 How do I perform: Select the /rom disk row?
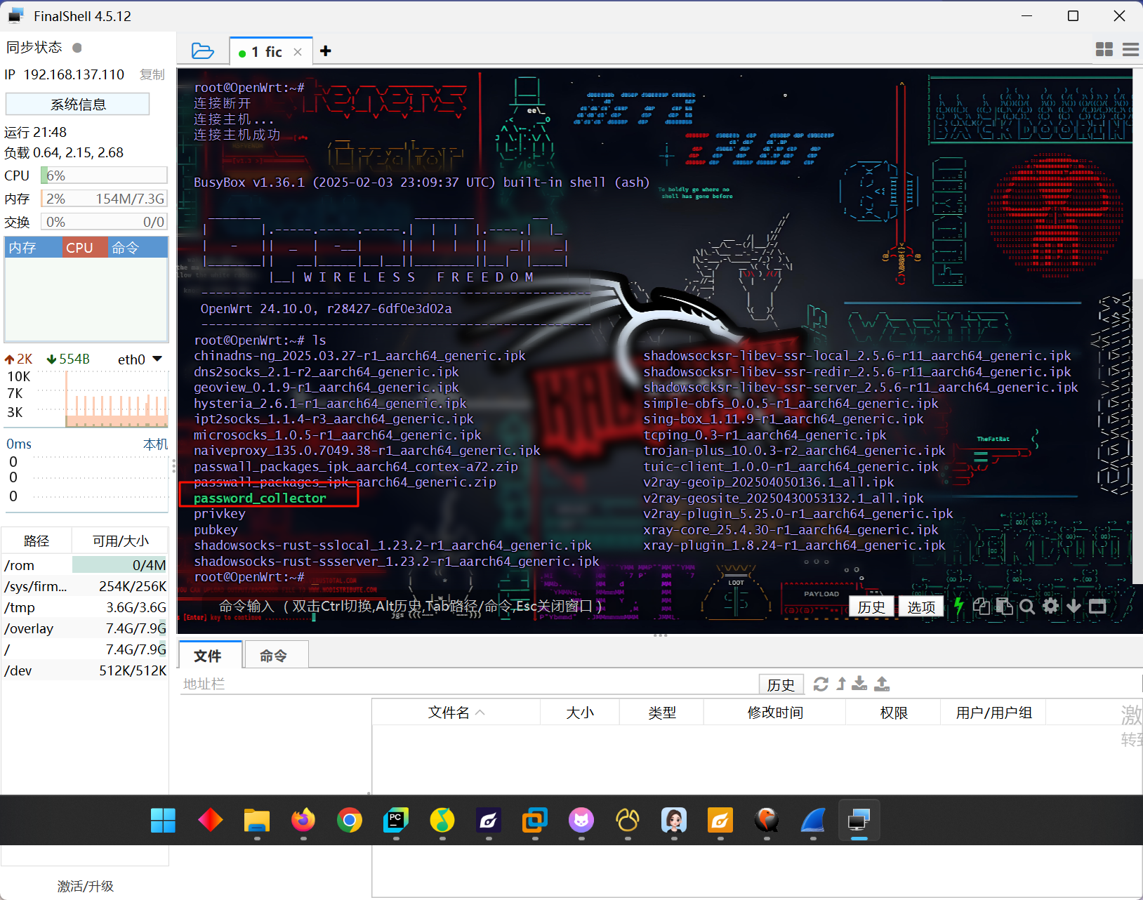pyautogui.click(x=85, y=565)
